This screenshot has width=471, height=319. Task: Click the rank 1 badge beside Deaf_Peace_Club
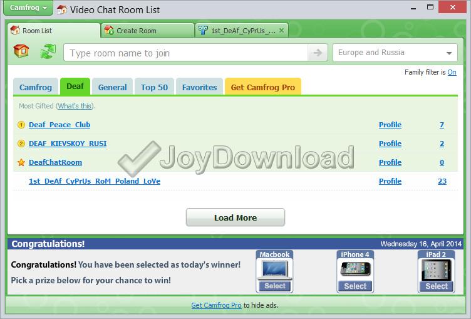(x=21, y=125)
